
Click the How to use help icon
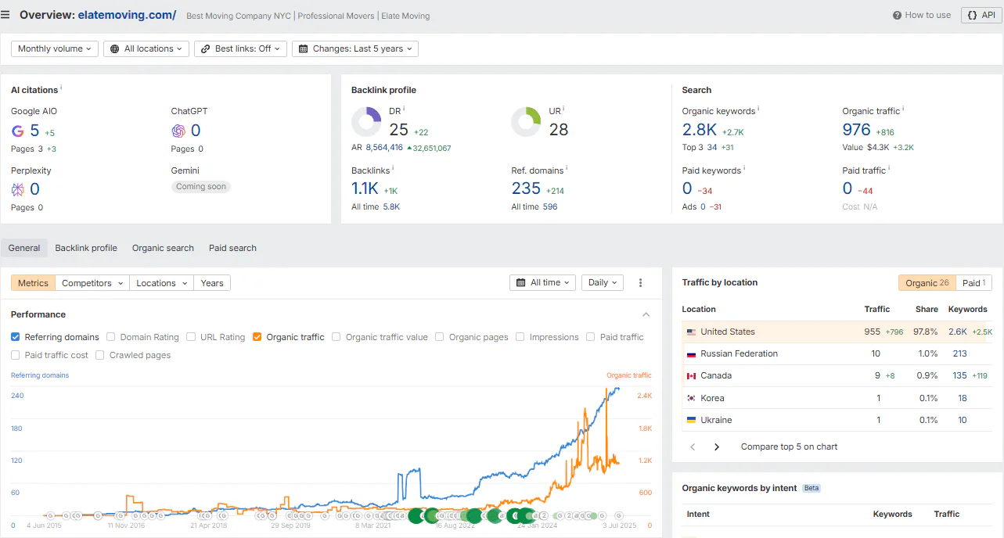click(898, 15)
